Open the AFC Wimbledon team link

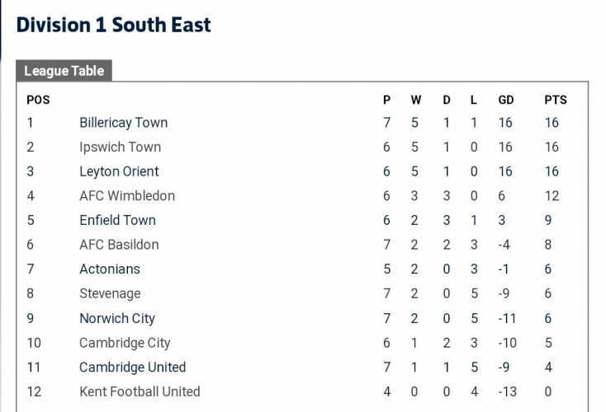pos(127,195)
